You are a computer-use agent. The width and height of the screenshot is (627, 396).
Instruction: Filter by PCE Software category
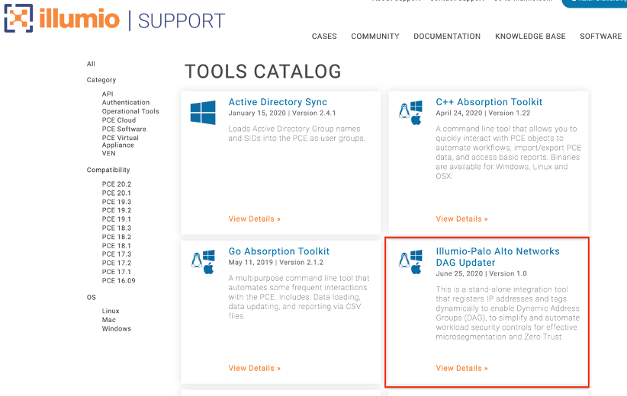(124, 129)
